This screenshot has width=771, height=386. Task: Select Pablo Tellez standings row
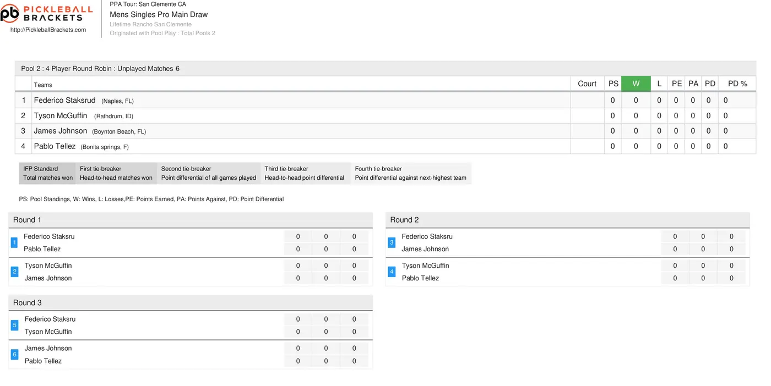tap(385, 146)
